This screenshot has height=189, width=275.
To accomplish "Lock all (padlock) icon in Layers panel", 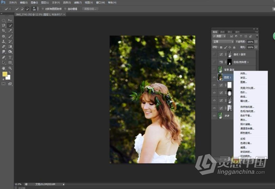I will click(234, 47).
